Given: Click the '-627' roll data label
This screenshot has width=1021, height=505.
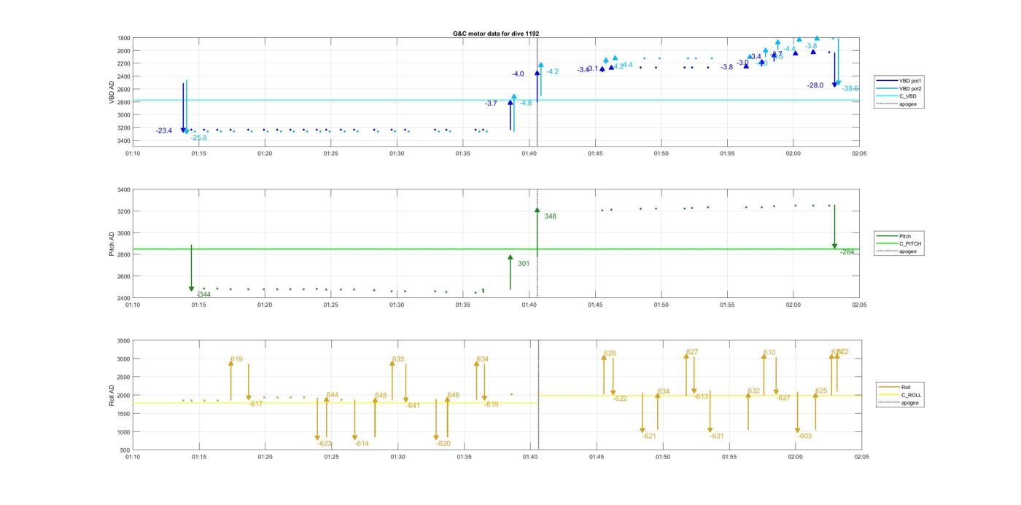Looking at the screenshot, I should [x=783, y=398].
